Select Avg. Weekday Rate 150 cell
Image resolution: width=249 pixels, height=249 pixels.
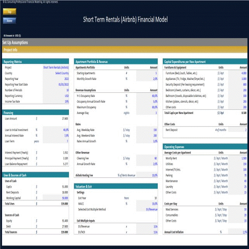[x=147, y=130]
